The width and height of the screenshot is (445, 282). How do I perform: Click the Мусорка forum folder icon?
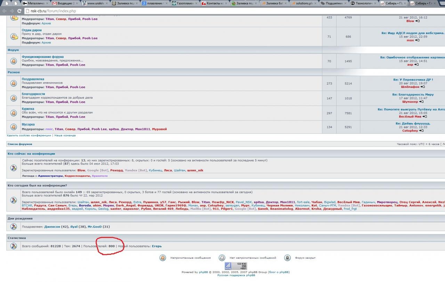click(x=14, y=127)
